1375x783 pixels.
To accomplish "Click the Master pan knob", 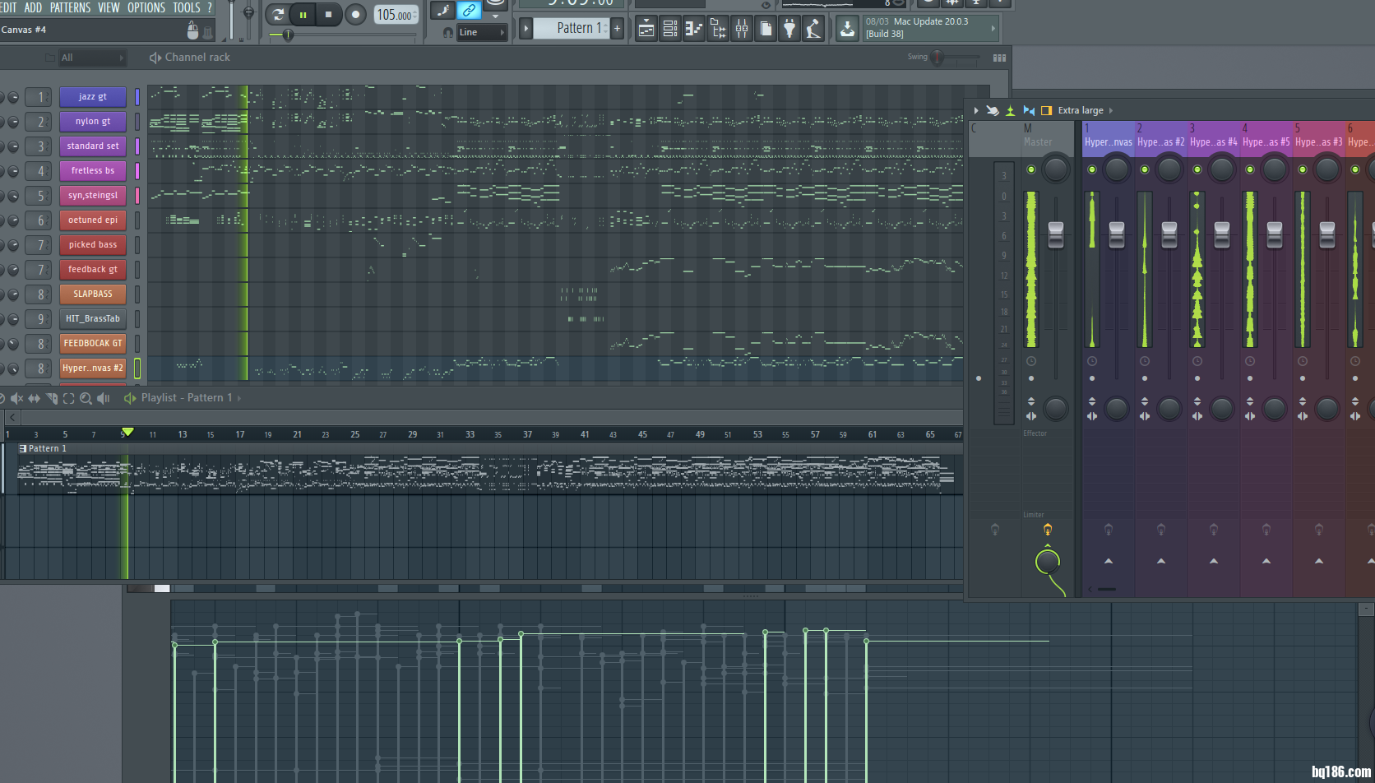I will [1056, 169].
